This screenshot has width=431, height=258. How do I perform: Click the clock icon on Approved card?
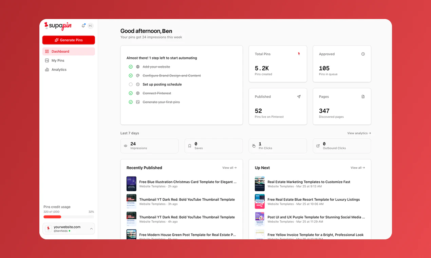[363, 54]
